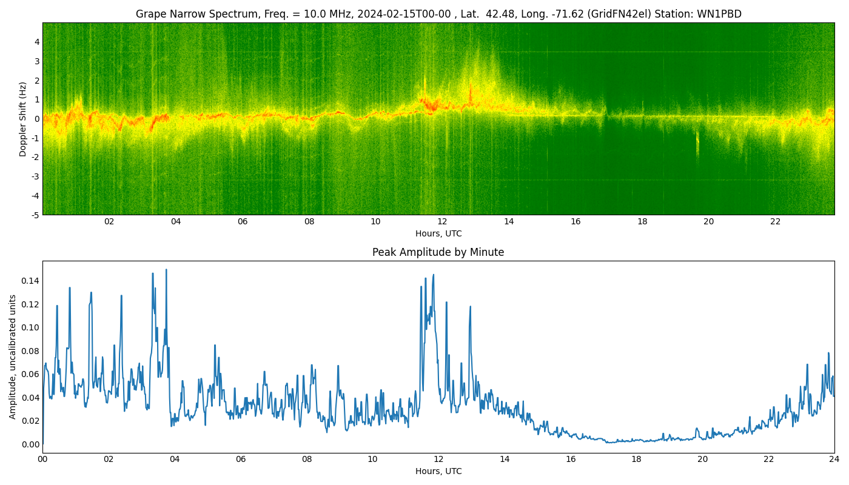
Task: Select the -5 tick on Doppler axis
Action: point(36,215)
